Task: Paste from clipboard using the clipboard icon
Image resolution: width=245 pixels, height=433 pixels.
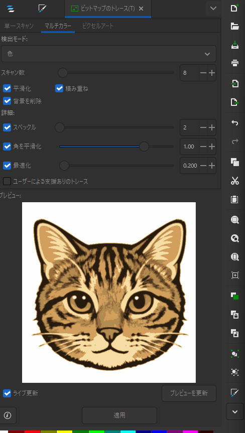Action: 234,199
